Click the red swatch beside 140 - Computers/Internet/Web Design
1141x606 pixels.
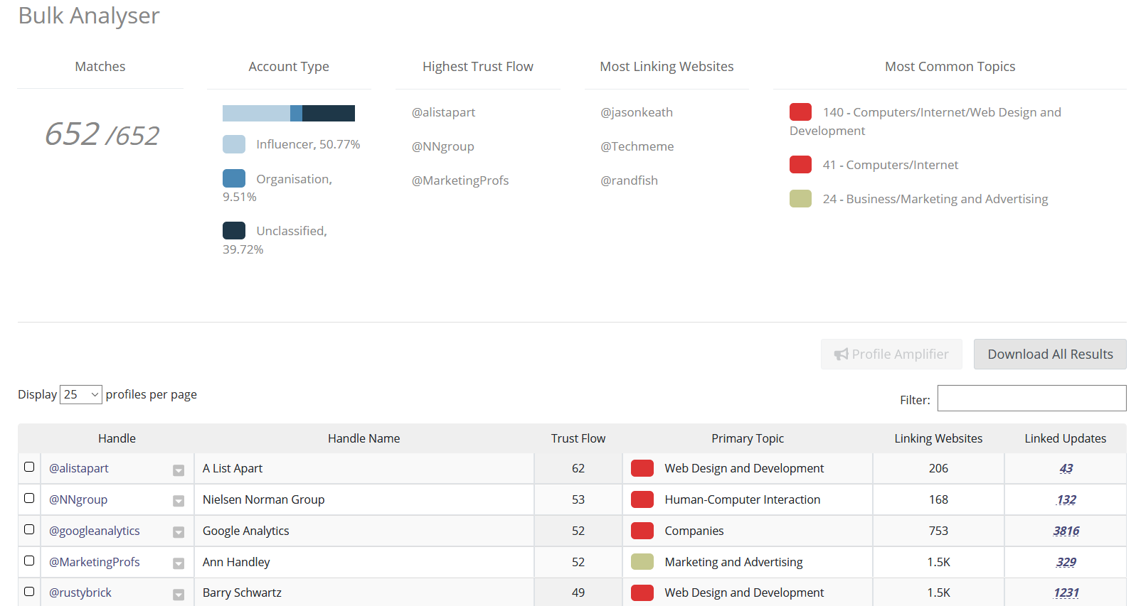point(800,112)
